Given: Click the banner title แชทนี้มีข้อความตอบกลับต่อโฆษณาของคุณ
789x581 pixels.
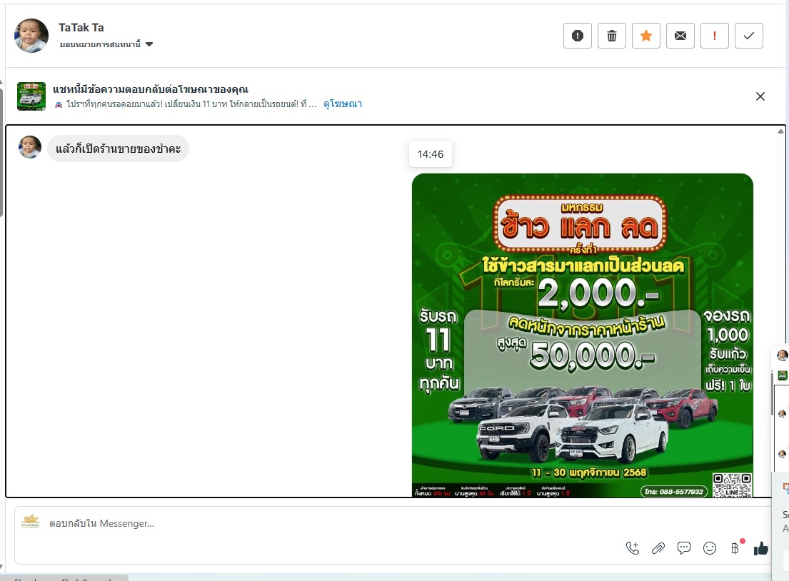Looking at the screenshot, I should tap(151, 89).
